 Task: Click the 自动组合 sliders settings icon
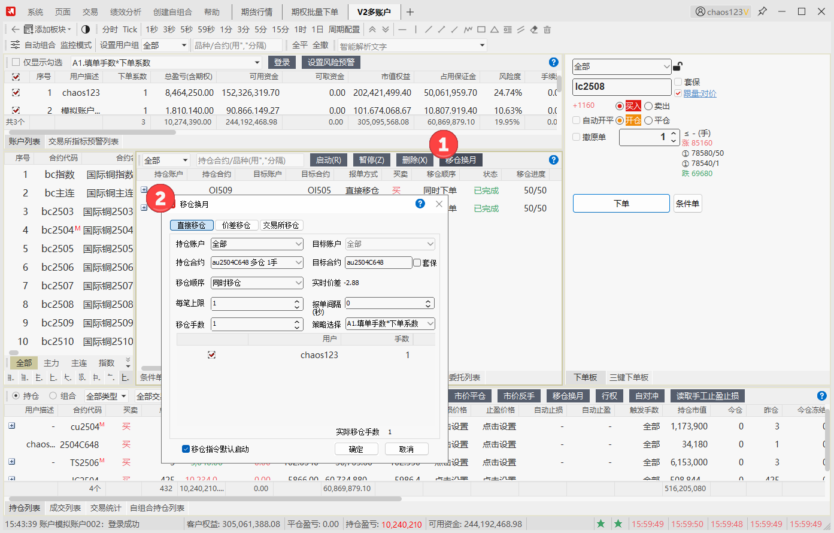16,45
